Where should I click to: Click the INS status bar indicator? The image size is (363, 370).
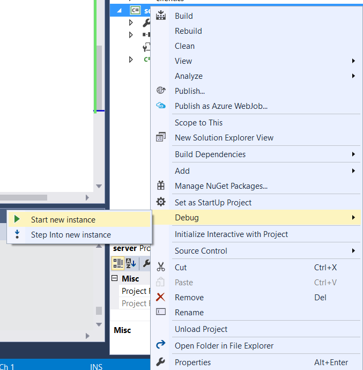click(x=96, y=366)
